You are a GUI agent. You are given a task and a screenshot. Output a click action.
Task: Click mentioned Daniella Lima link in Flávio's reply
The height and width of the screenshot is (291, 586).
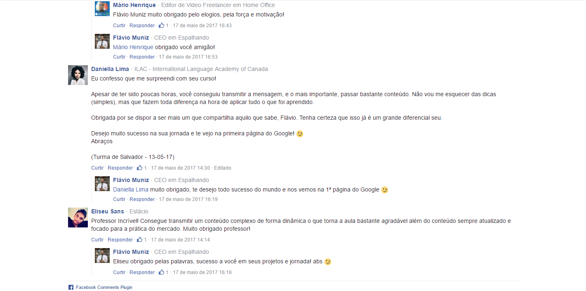131,189
